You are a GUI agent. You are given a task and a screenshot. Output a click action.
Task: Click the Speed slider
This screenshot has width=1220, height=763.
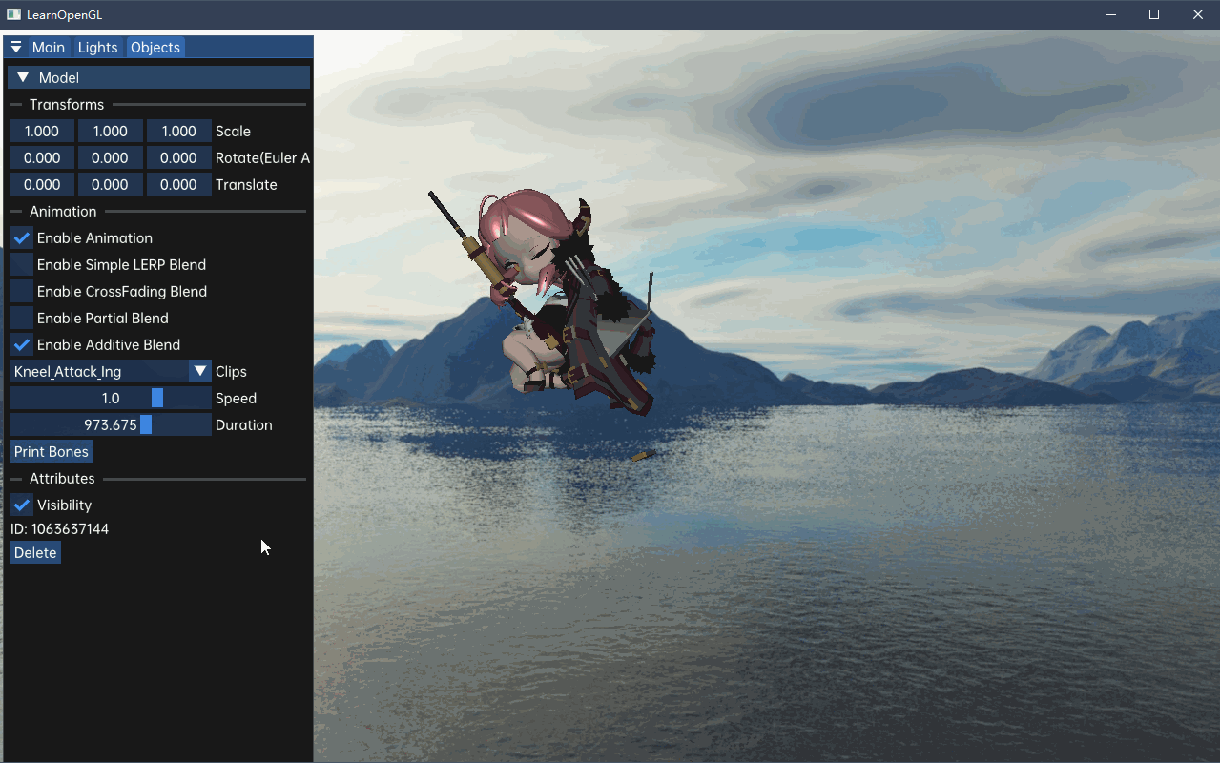111,398
